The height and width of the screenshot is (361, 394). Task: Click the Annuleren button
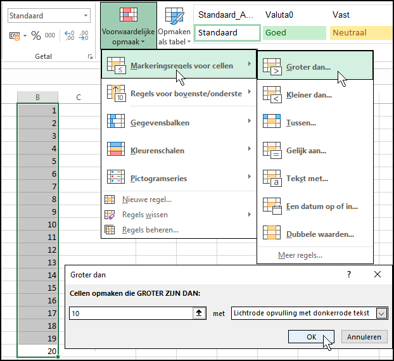click(364, 337)
